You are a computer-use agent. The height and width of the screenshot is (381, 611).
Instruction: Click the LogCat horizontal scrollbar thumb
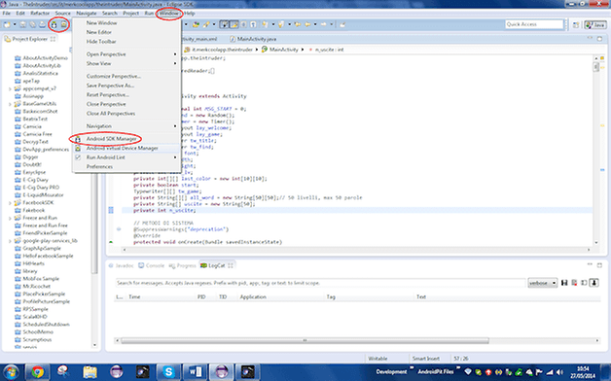click(305, 340)
